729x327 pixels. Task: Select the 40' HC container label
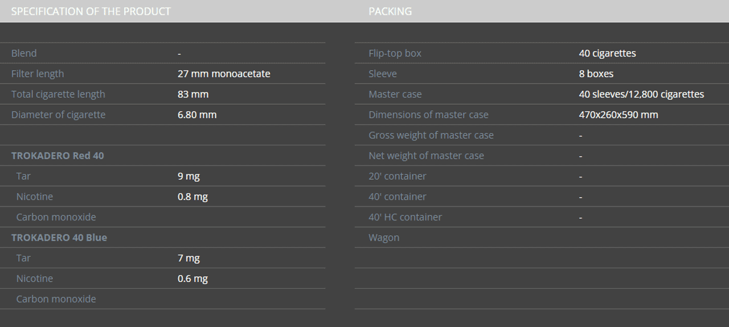[x=405, y=218]
